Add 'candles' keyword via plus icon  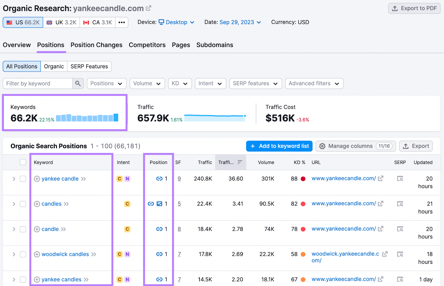(x=37, y=204)
